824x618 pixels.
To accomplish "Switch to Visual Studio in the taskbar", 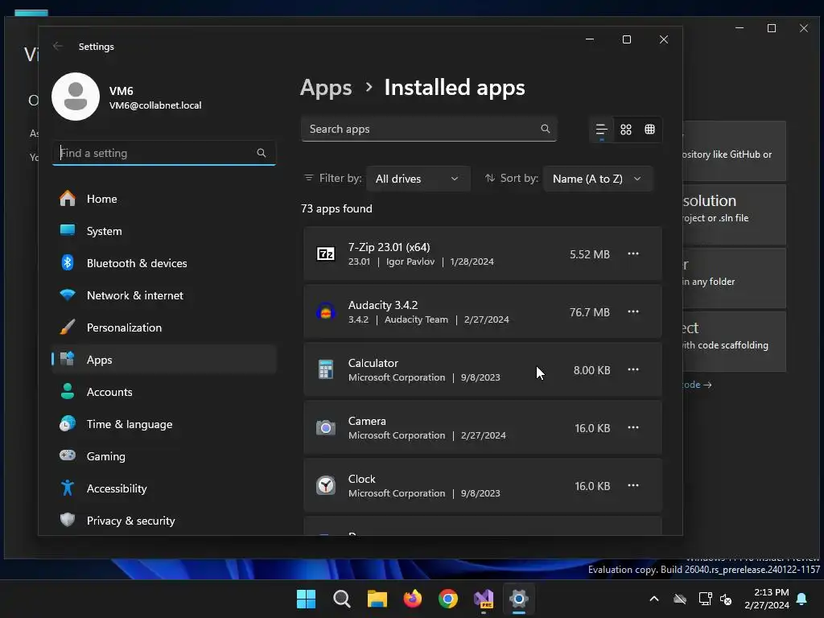I will coord(484,599).
